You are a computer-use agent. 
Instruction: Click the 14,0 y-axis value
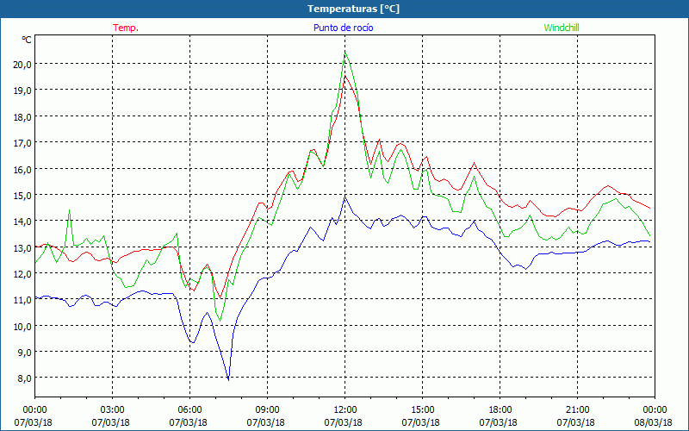tap(23, 222)
